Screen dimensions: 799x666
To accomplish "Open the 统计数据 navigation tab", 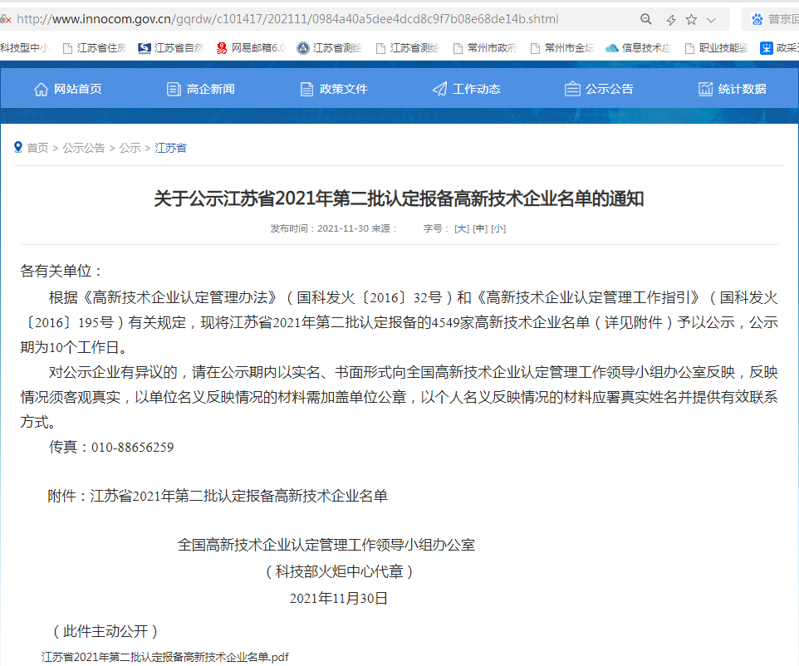I will point(733,89).
